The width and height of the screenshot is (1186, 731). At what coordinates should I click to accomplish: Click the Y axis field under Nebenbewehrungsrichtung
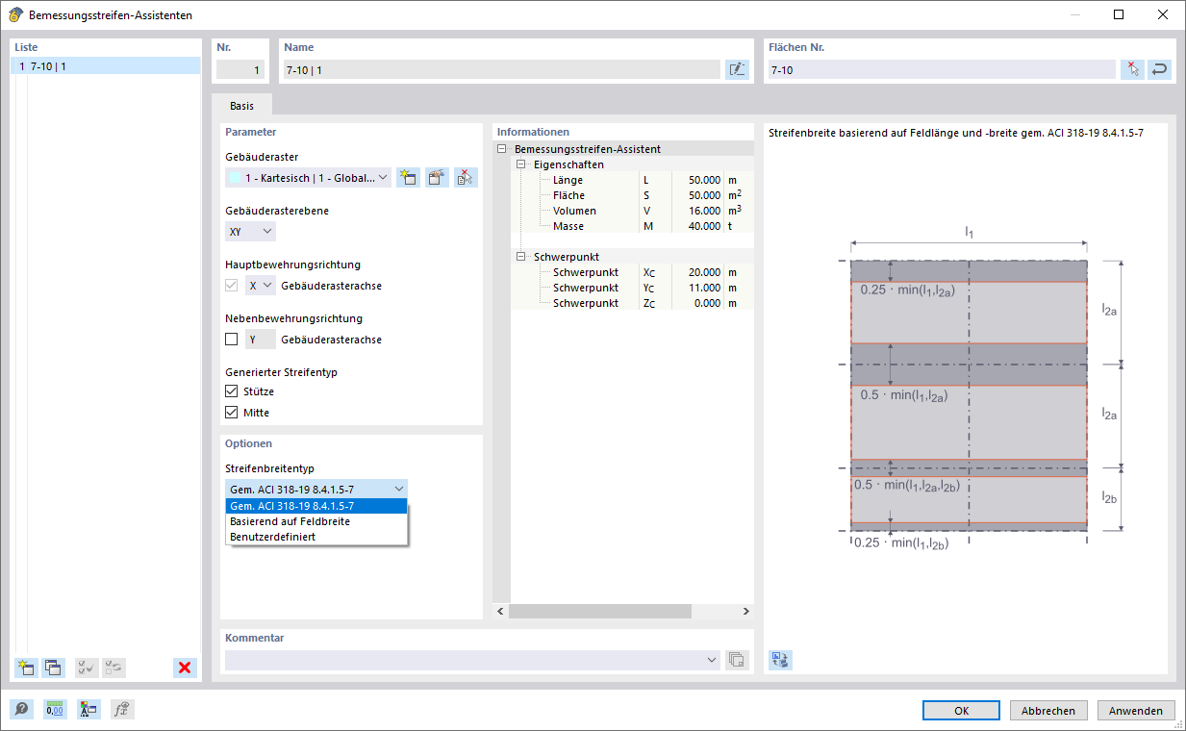tap(261, 340)
